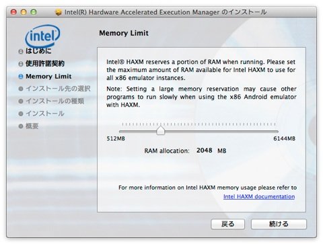
Task: Click the Intel logo in the sidebar
Action: 42,36
